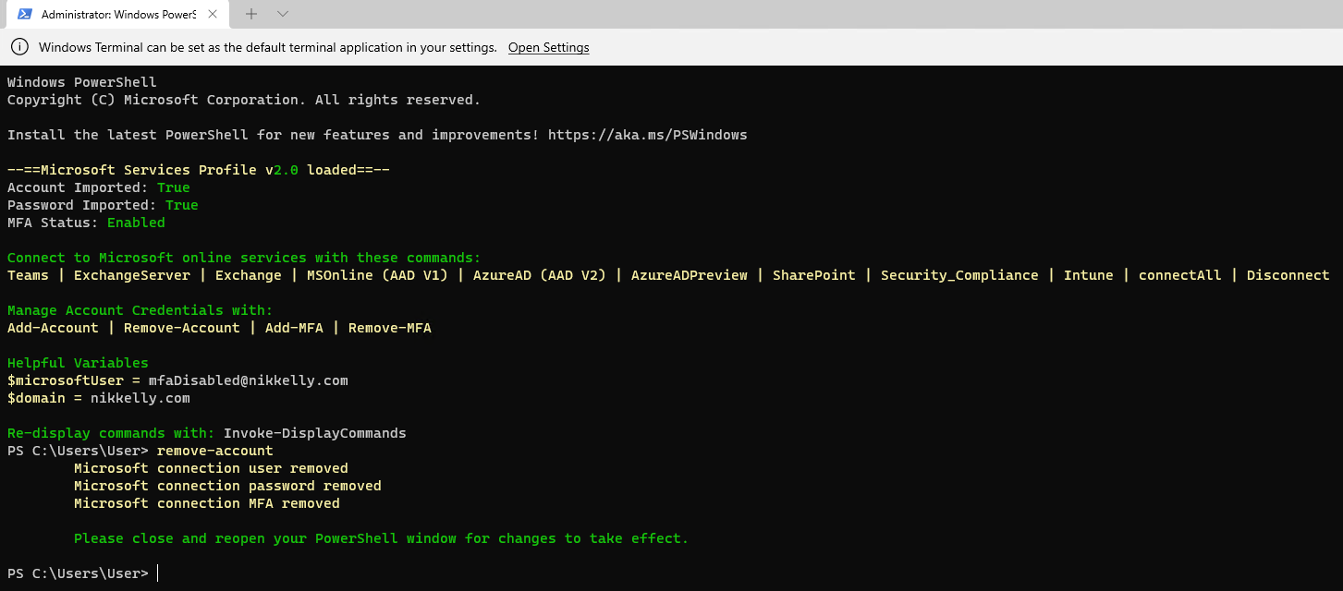Image resolution: width=1343 pixels, height=591 pixels.
Task: Click 'Account Imported: True' line
Action: [x=99, y=187]
